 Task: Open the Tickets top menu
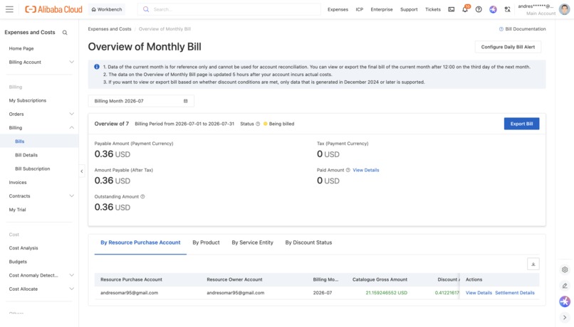433,9
